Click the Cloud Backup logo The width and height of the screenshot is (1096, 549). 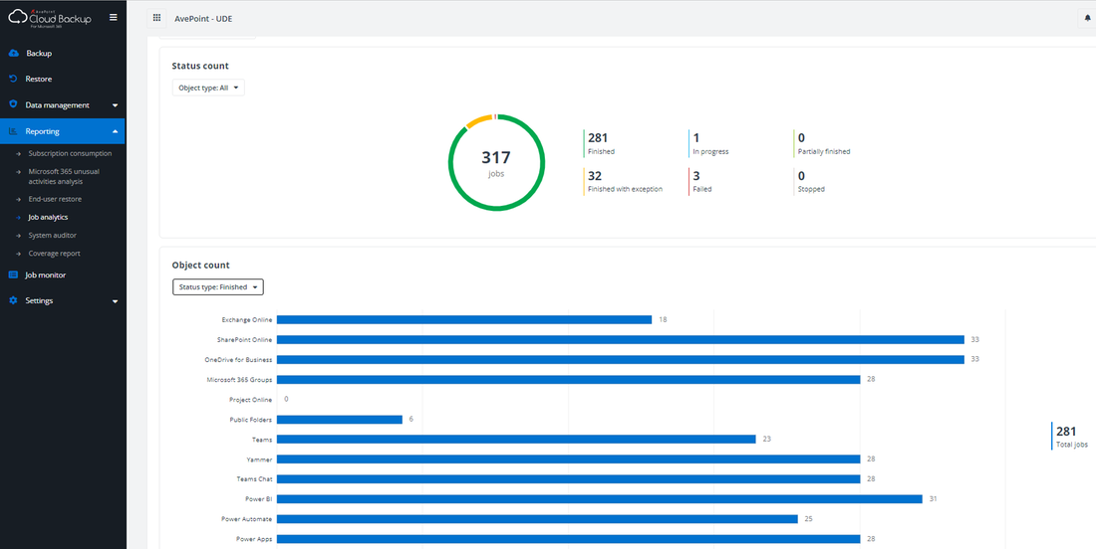tap(49, 19)
